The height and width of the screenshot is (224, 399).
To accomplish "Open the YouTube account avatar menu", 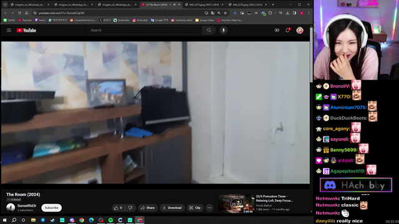I will pyautogui.click(x=300, y=30).
